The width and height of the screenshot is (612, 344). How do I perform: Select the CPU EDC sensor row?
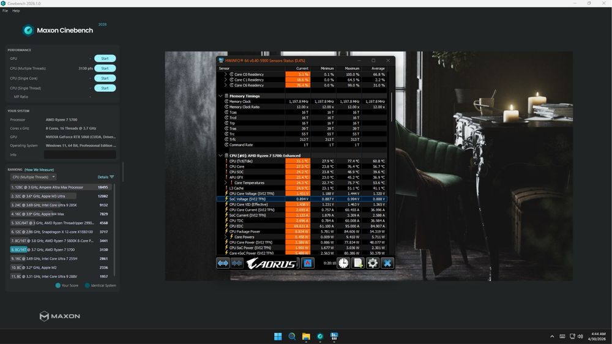(x=302, y=226)
